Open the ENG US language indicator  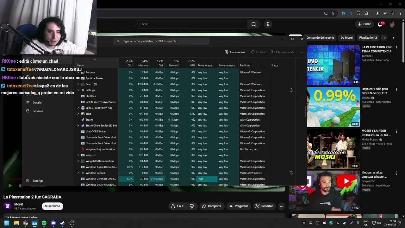[x=366, y=223]
